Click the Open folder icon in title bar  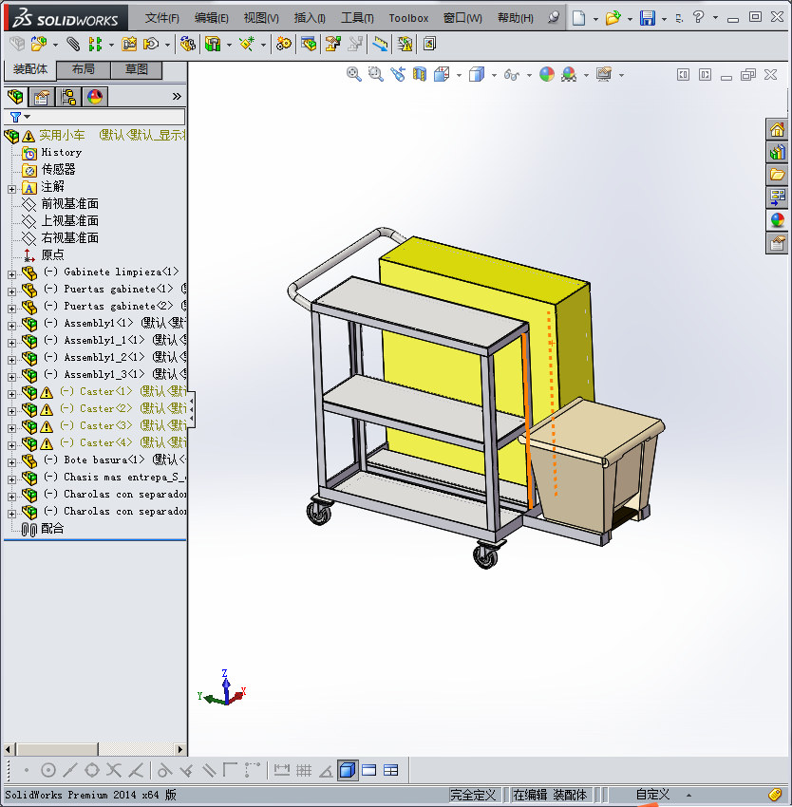(613, 18)
